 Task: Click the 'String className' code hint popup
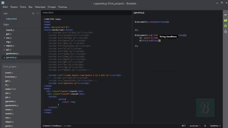coord(168,37)
